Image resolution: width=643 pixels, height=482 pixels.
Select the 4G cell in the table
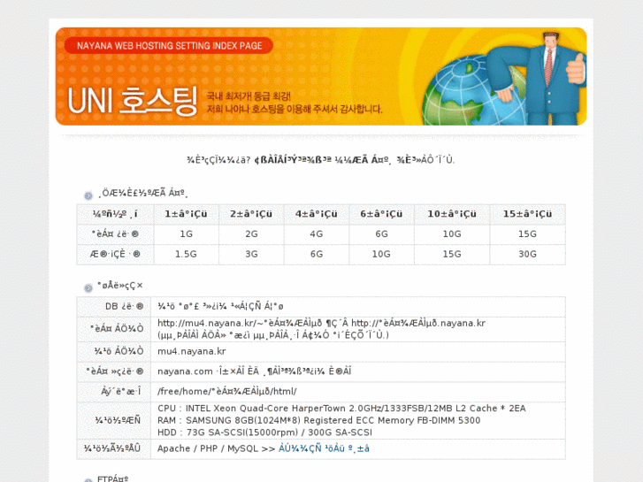click(316, 233)
